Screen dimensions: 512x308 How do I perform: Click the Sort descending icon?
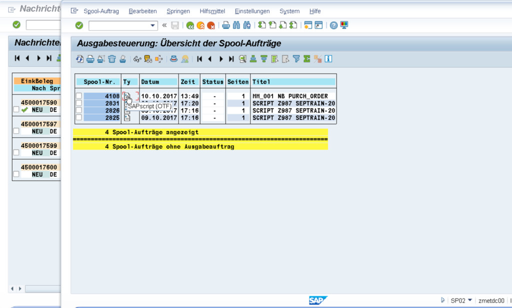point(264,59)
